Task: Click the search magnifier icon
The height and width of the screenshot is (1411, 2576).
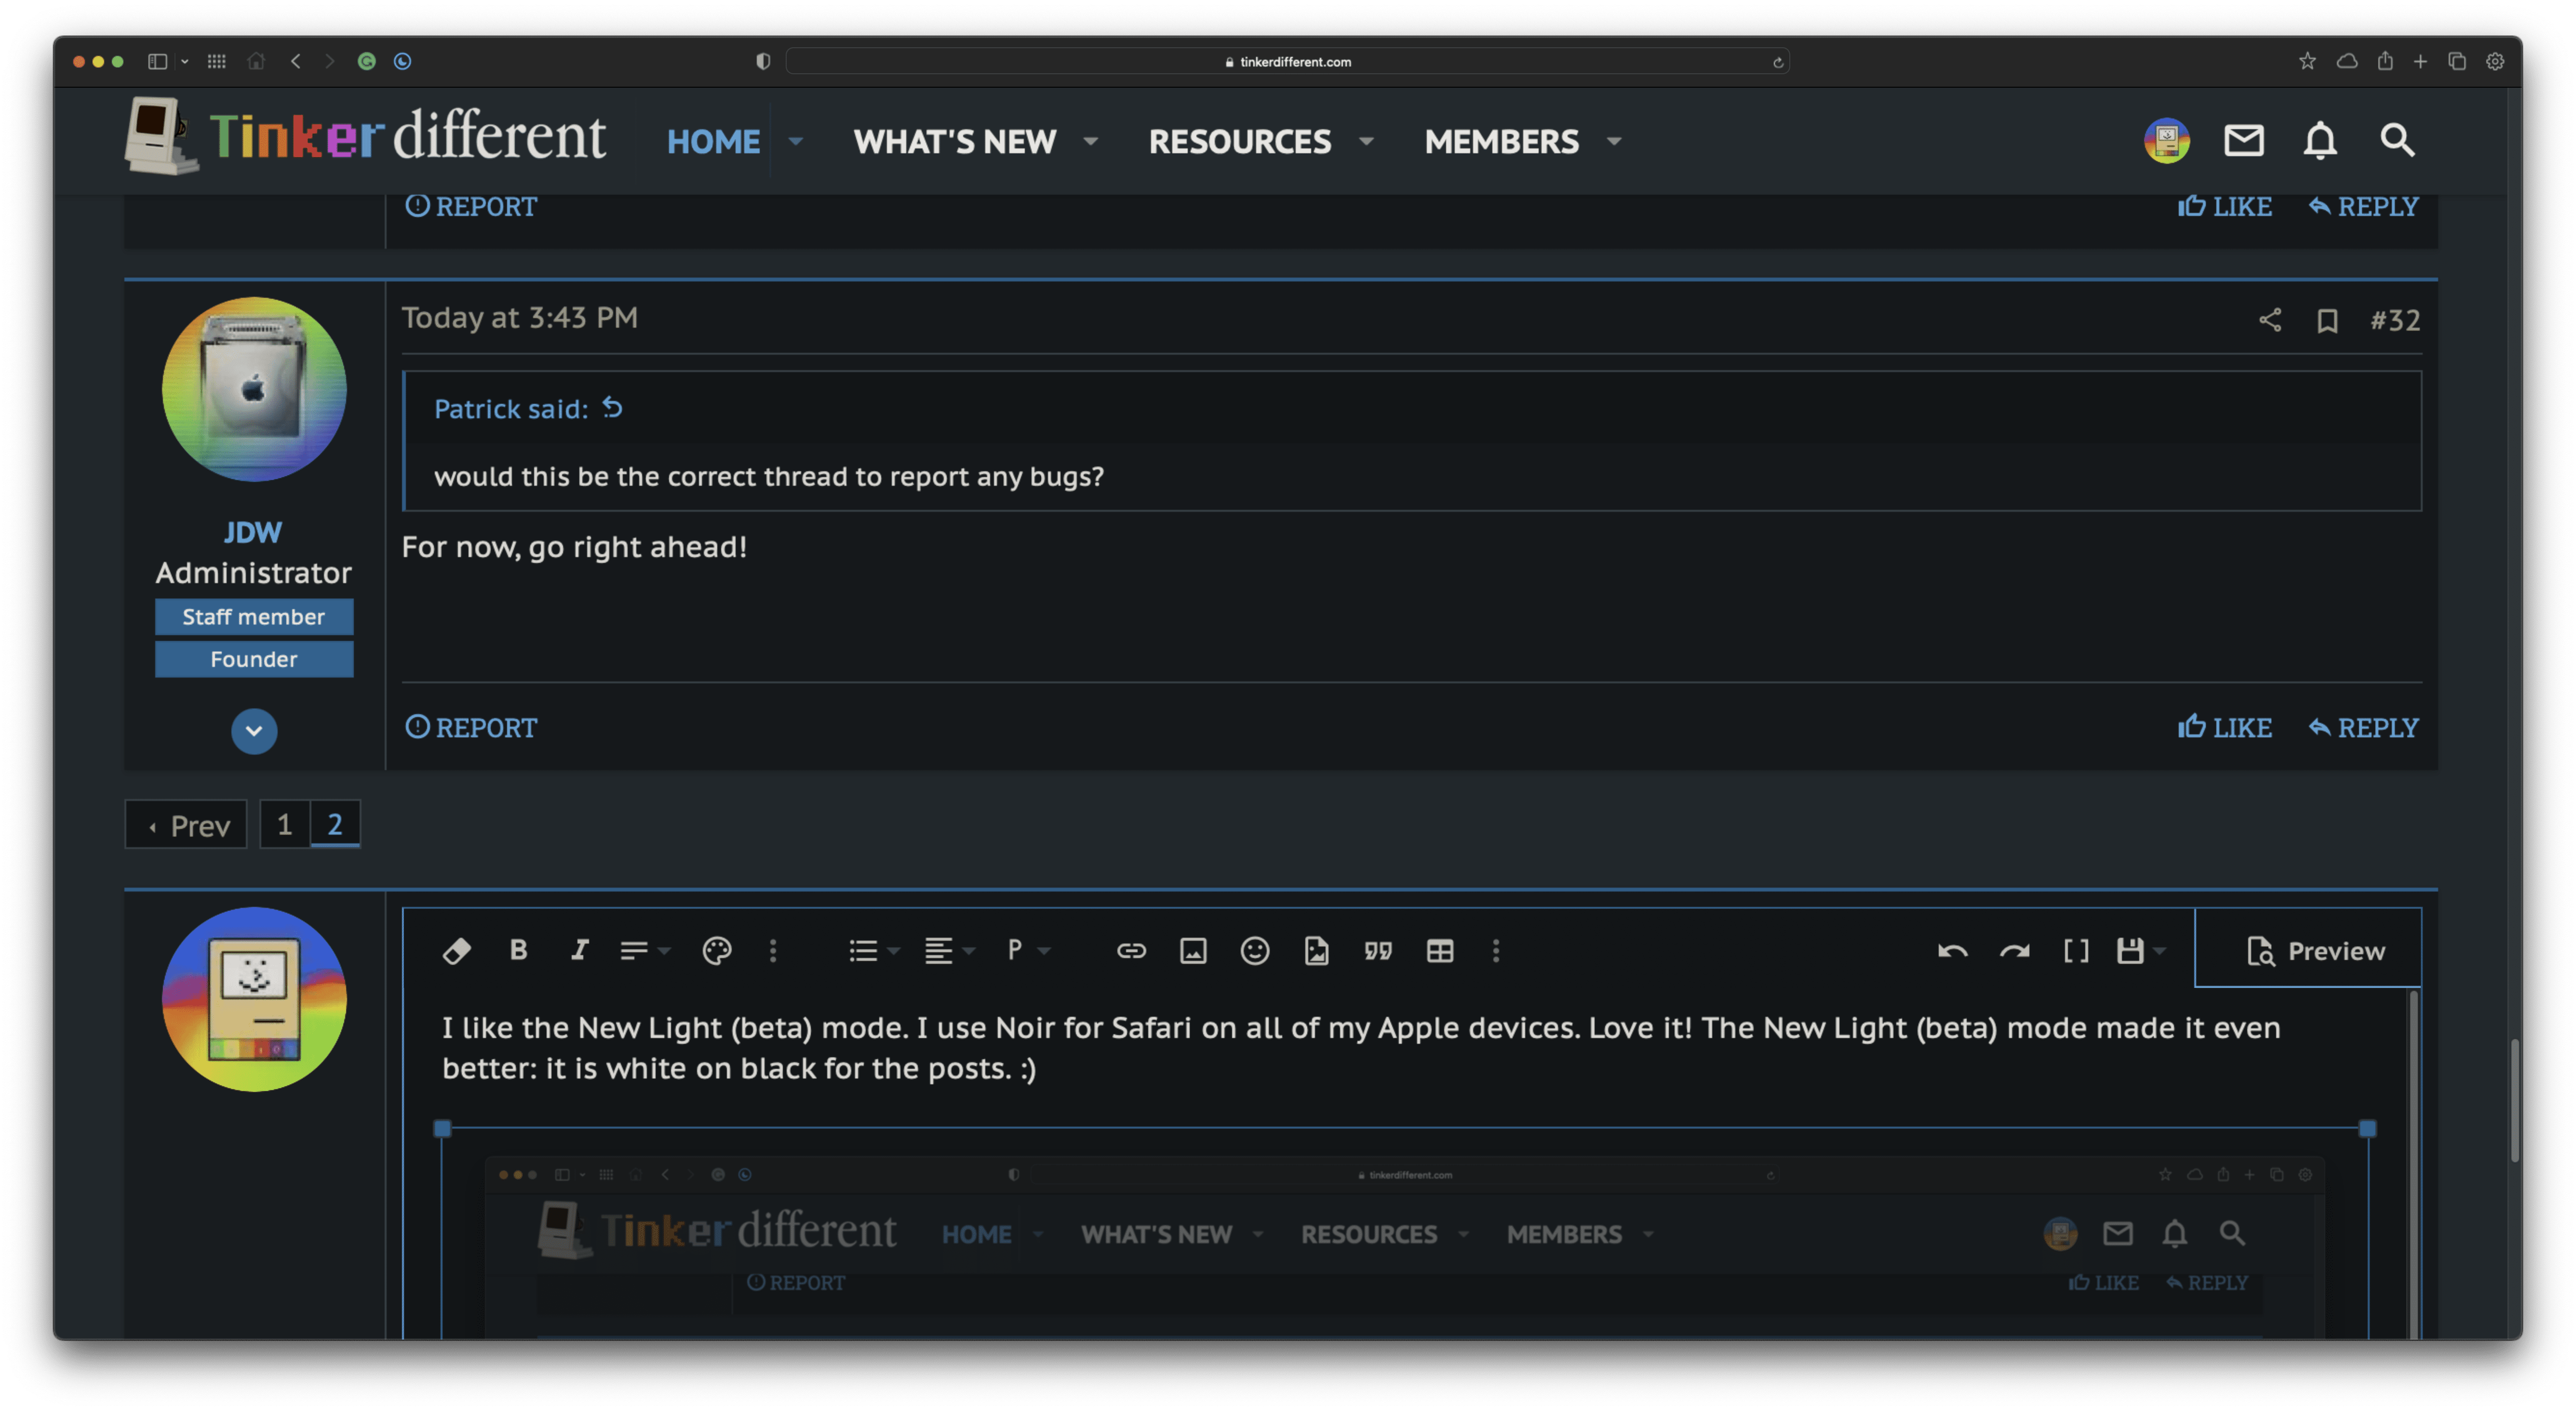Action: (x=2397, y=140)
